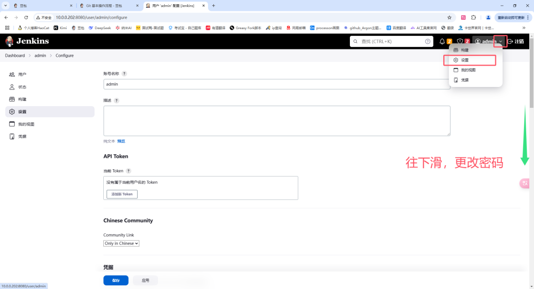Open the security shield warning icon
534x289 pixels.
(460, 41)
